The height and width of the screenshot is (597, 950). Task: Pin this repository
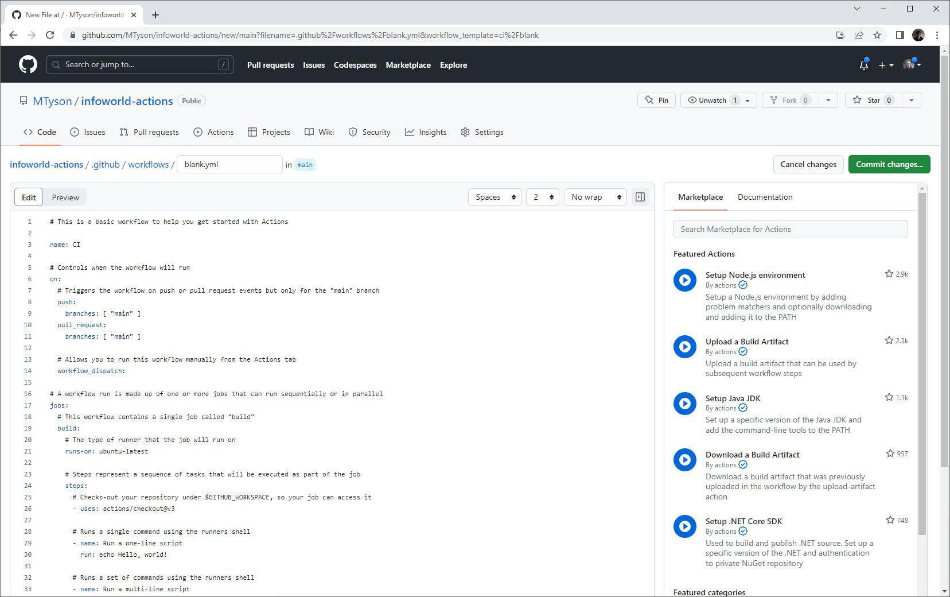656,99
